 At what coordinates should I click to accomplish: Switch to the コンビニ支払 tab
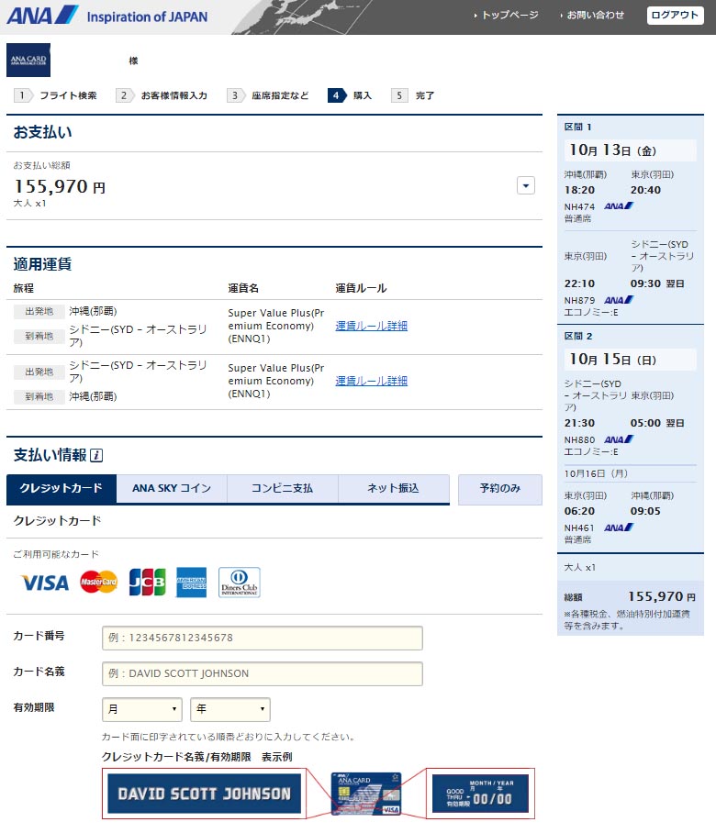click(282, 489)
